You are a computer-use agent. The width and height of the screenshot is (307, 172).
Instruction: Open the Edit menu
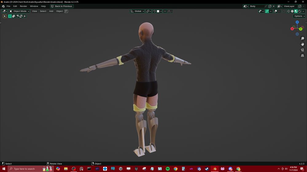pyautogui.click(x=15, y=6)
